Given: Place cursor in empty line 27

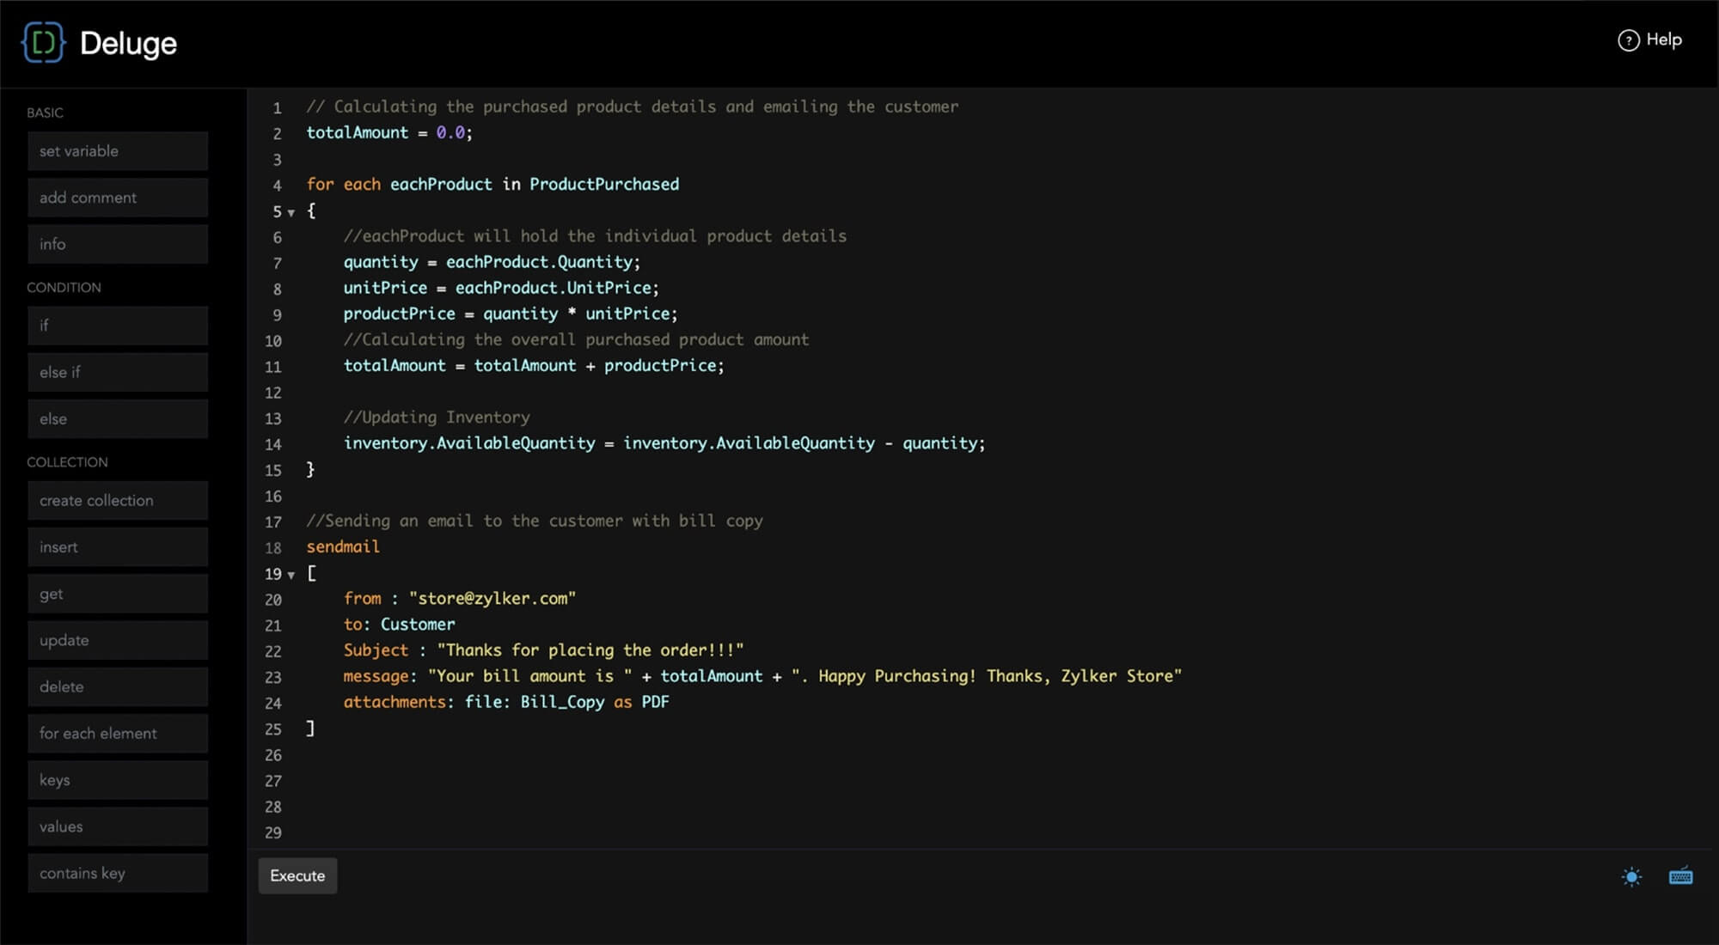Looking at the screenshot, I should (602, 781).
